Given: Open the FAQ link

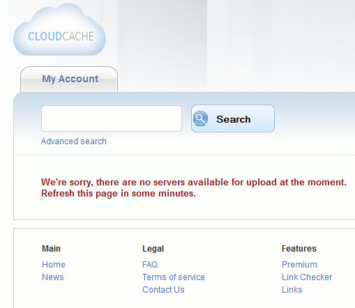Looking at the screenshot, I should point(150,265).
